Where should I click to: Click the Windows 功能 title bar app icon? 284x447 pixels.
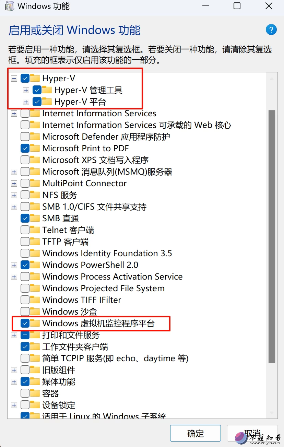tap(9, 6)
